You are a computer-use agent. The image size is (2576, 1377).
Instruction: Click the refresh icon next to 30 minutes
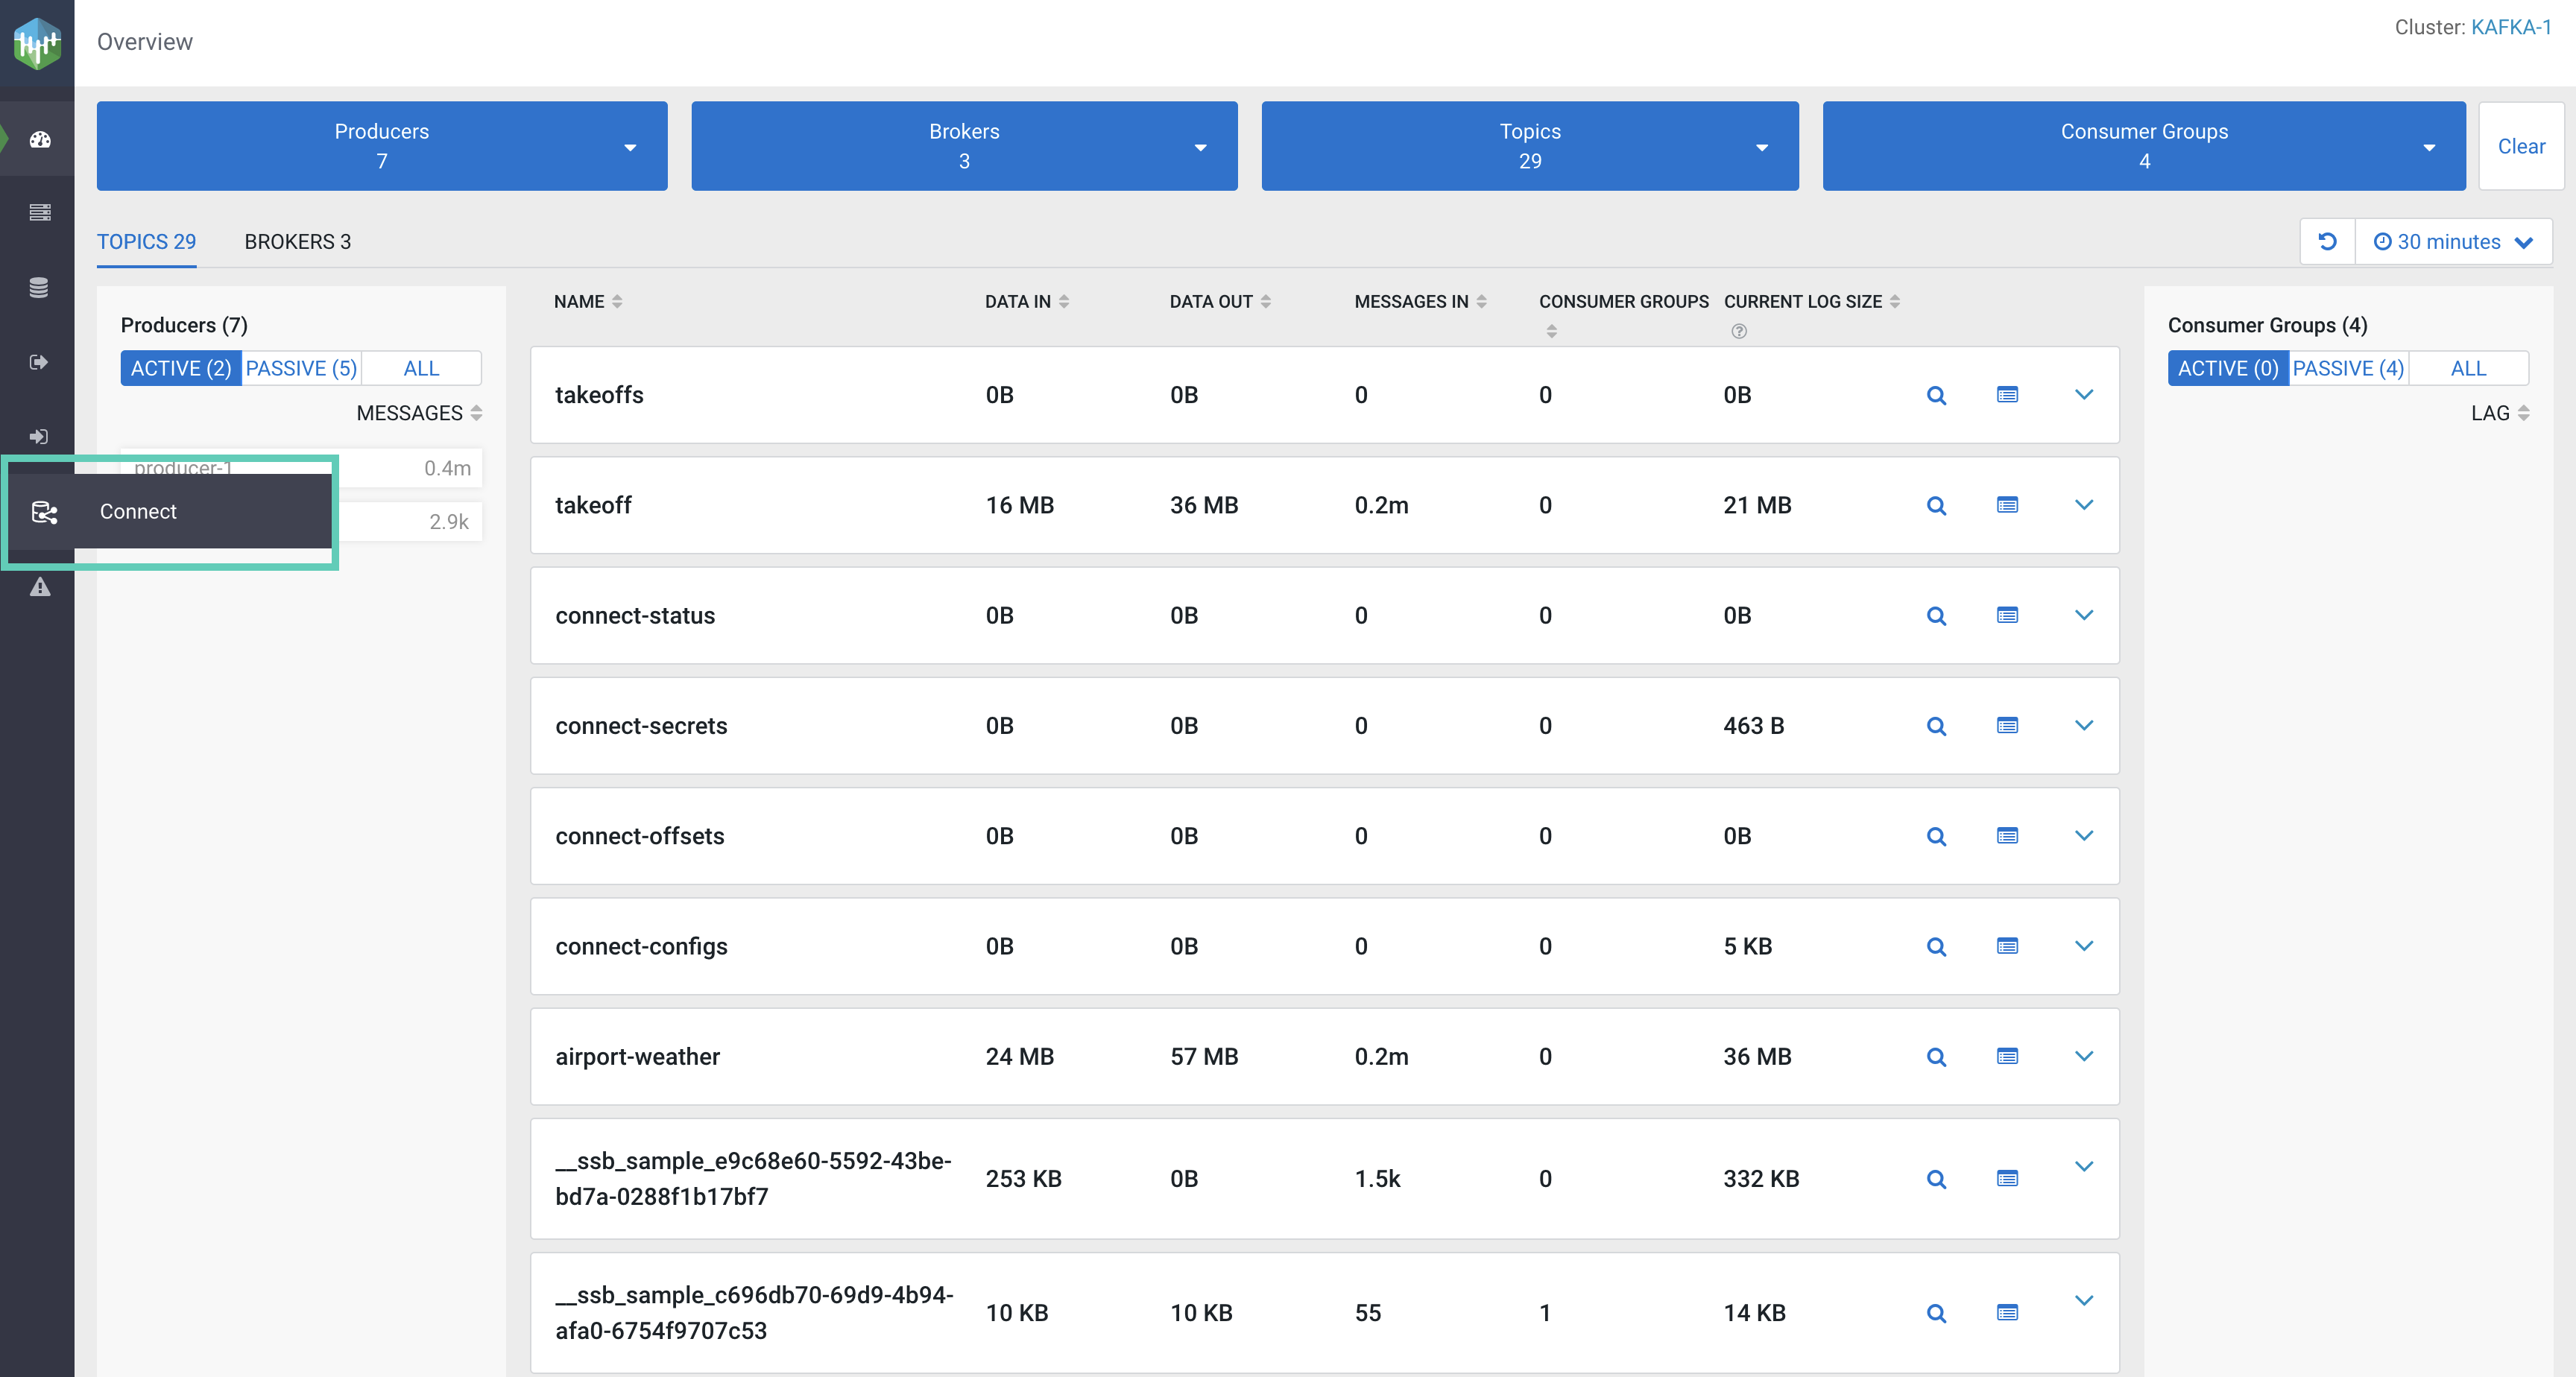2327,242
